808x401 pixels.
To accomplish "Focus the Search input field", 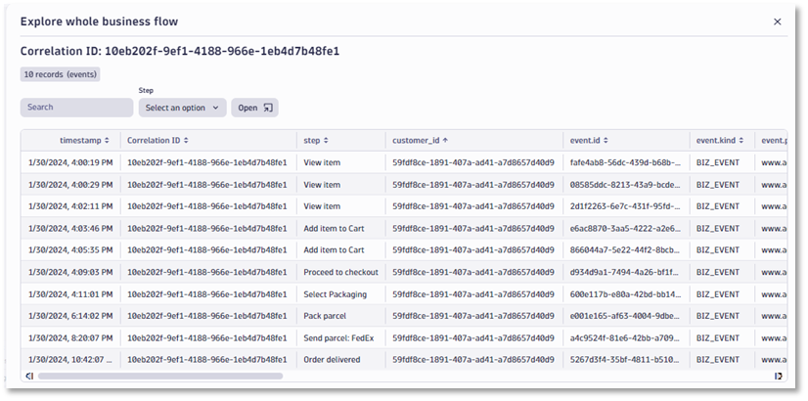I will pos(76,108).
